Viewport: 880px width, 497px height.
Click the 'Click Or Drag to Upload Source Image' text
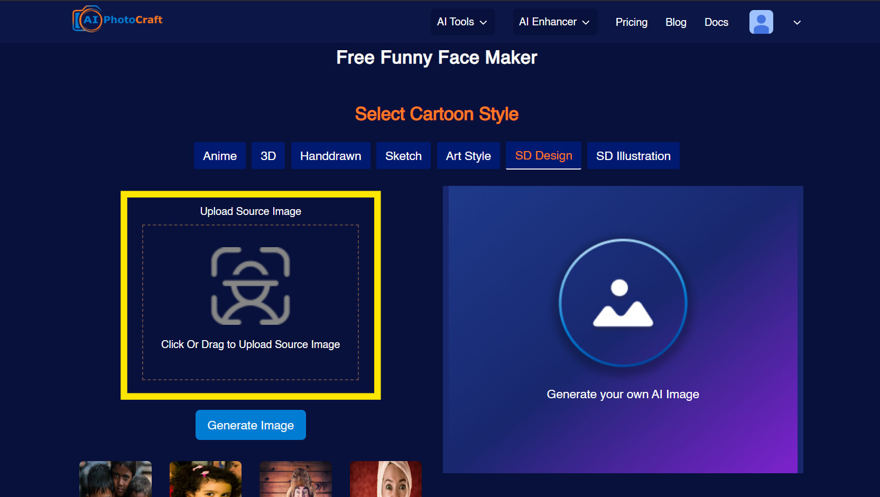pyautogui.click(x=251, y=344)
